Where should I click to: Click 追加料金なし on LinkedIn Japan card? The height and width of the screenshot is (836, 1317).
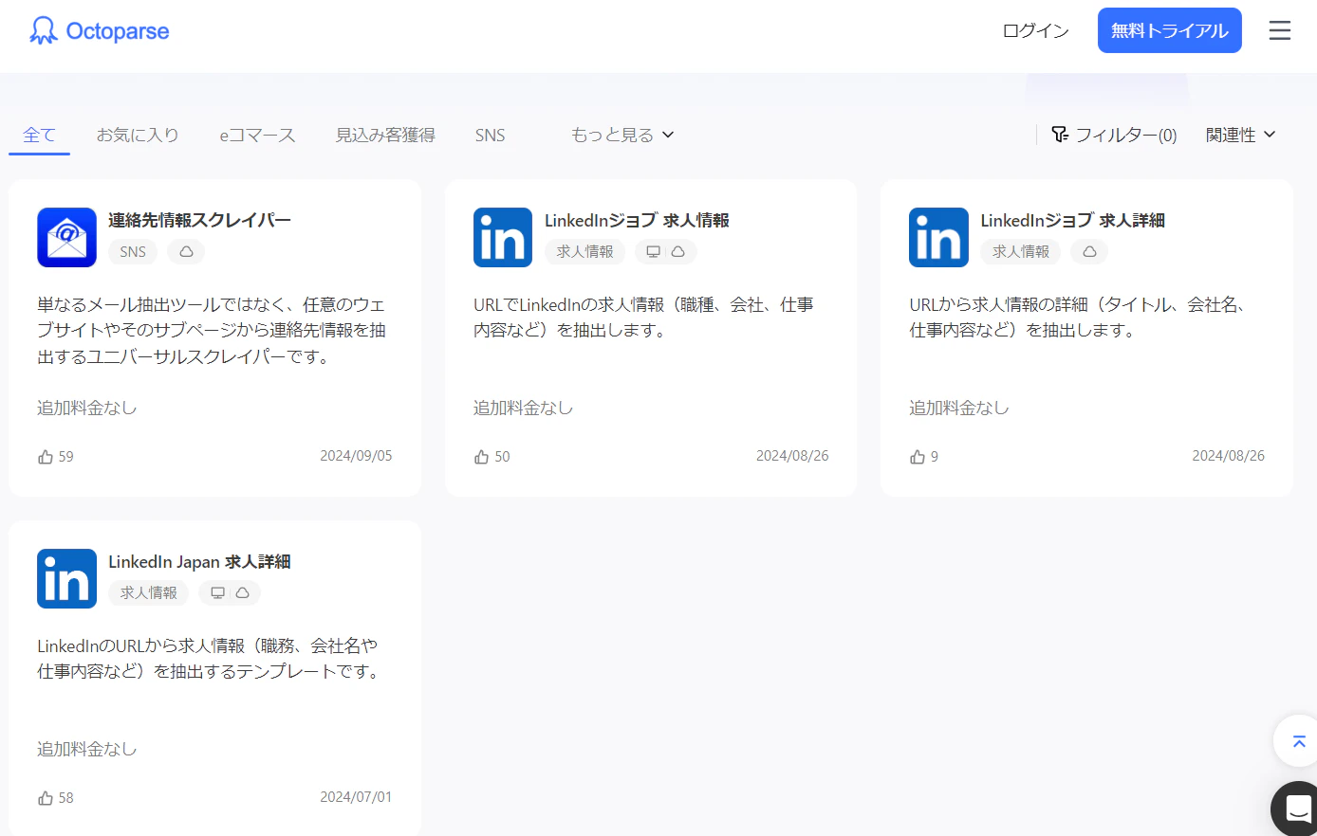coord(87,749)
